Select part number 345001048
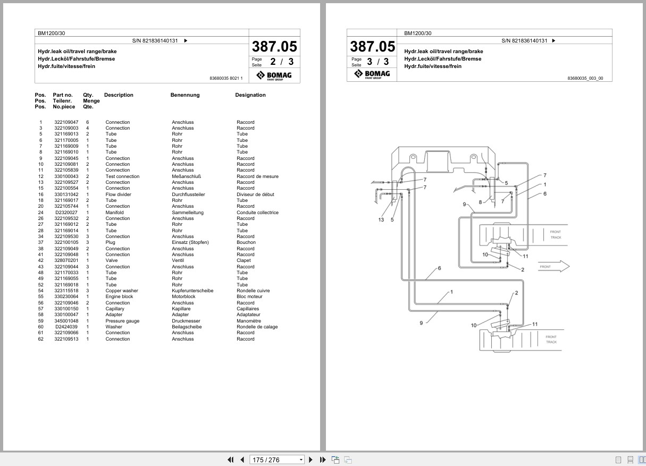 pos(66,321)
